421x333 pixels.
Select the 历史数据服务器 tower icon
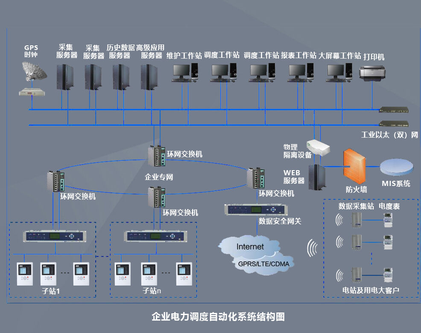tap(121, 77)
